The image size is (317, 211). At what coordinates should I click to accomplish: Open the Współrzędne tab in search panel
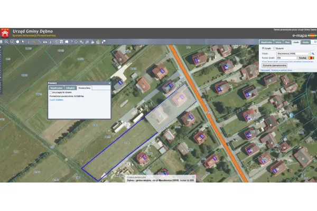point(266,42)
